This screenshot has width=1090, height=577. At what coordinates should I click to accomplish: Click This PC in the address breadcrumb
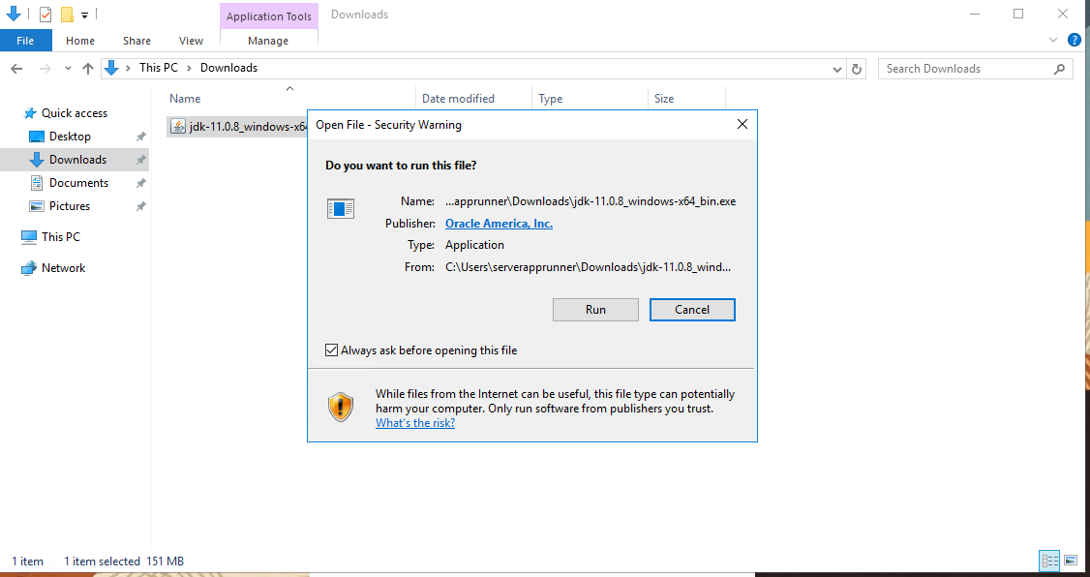pos(159,68)
